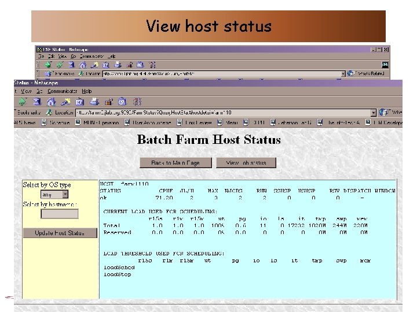This screenshot has height=312, width=417.
Task: Click 'Batch Farm Host Status' heading
Action: coord(209,140)
